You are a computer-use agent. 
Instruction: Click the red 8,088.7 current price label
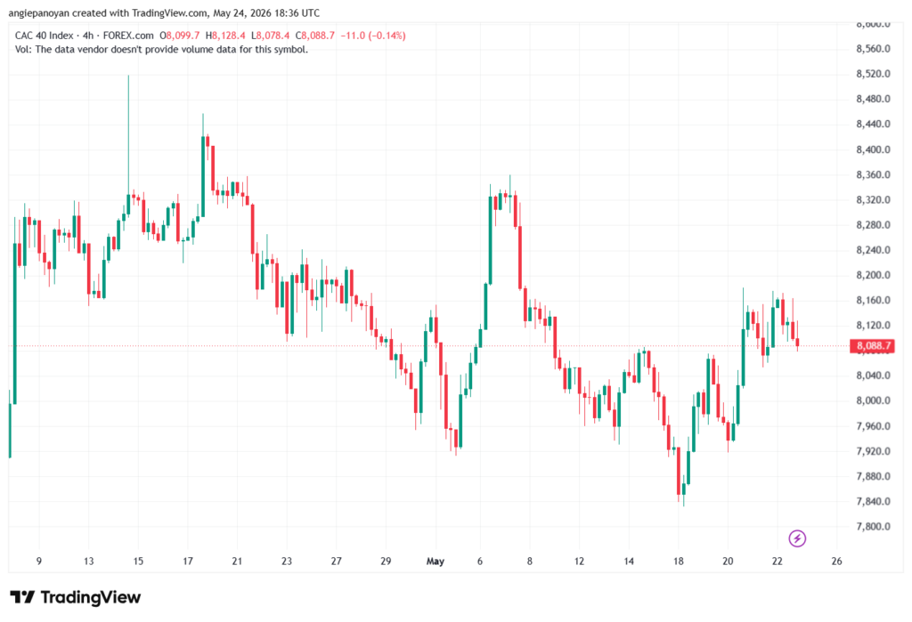(873, 346)
